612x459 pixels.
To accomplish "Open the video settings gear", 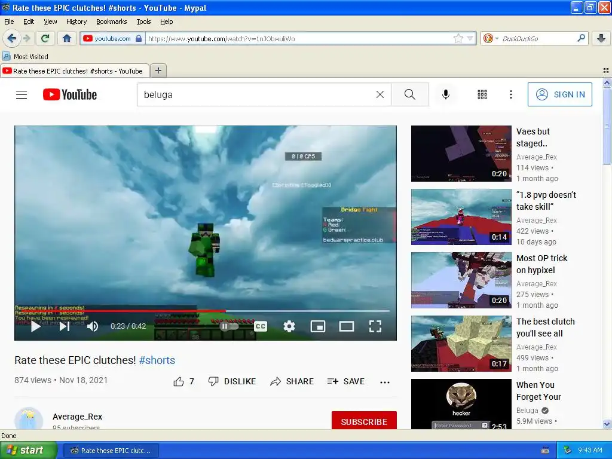I will tap(289, 326).
